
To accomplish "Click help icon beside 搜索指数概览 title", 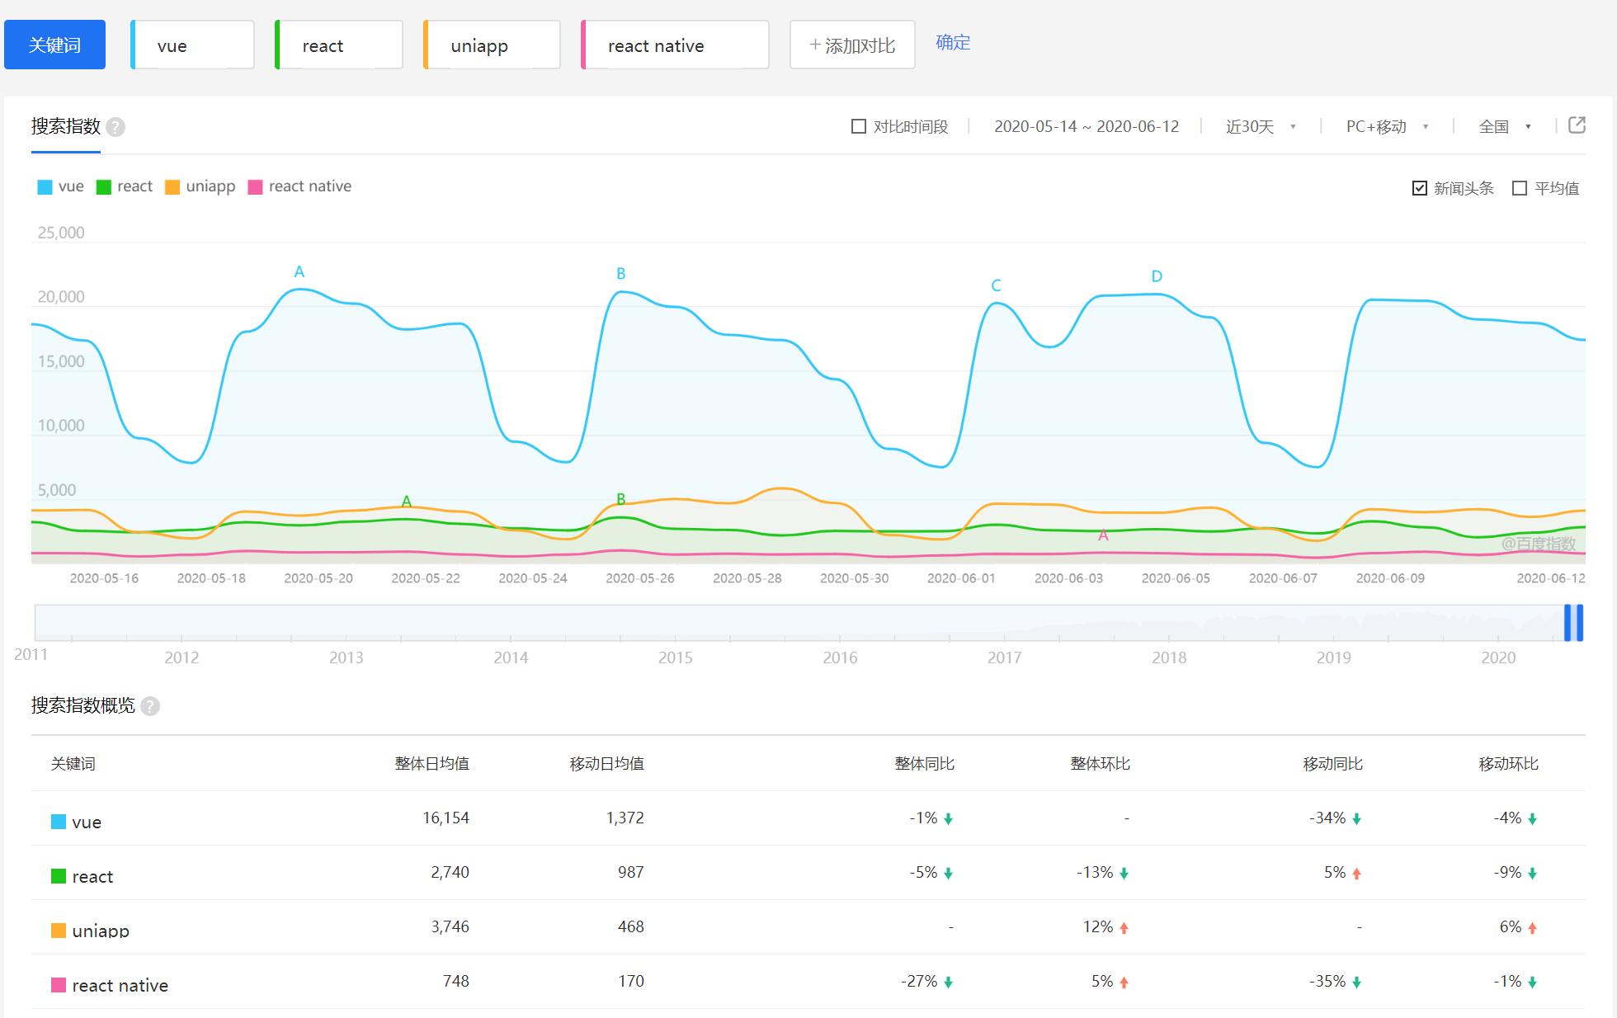I will pyautogui.click(x=150, y=706).
